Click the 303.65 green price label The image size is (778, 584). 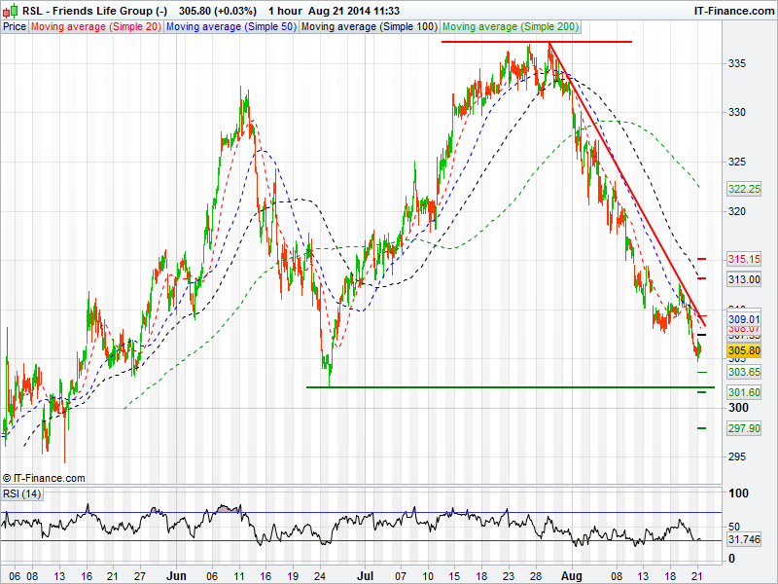(x=743, y=372)
